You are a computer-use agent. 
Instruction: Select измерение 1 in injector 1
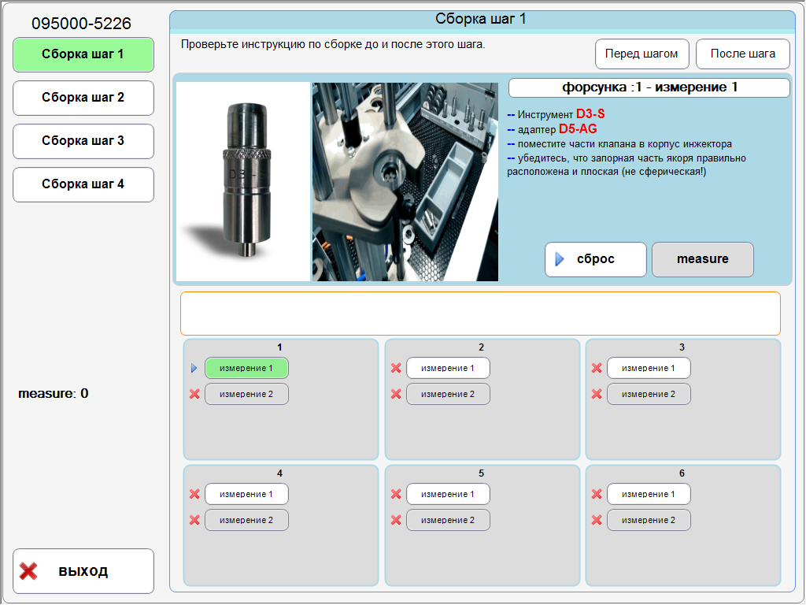[x=246, y=369]
